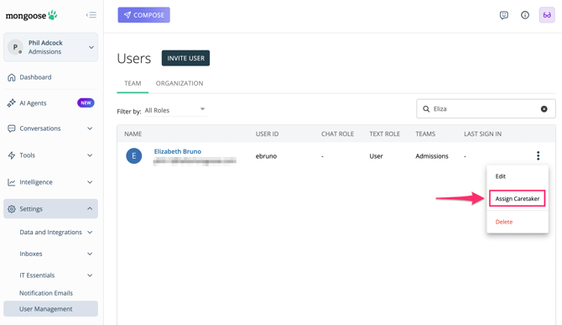Screen dimensions: 562x325
Task: Click the INVITE USER button
Action: (x=185, y=58)
